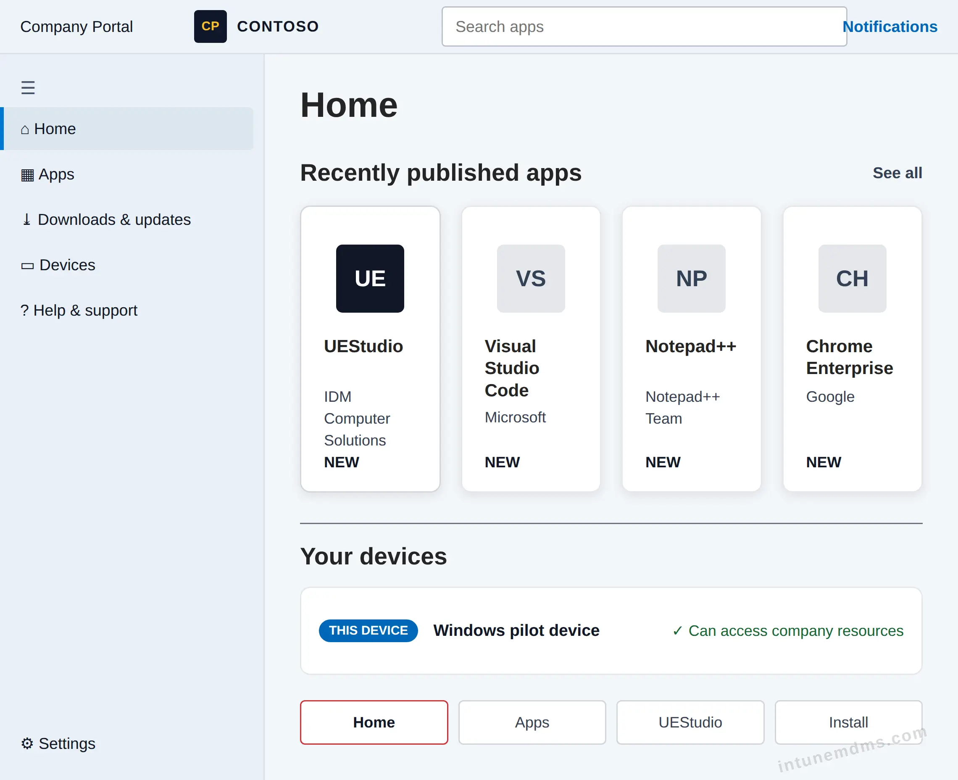
Task: Focus the Search apps field
Action: (644, 26)
